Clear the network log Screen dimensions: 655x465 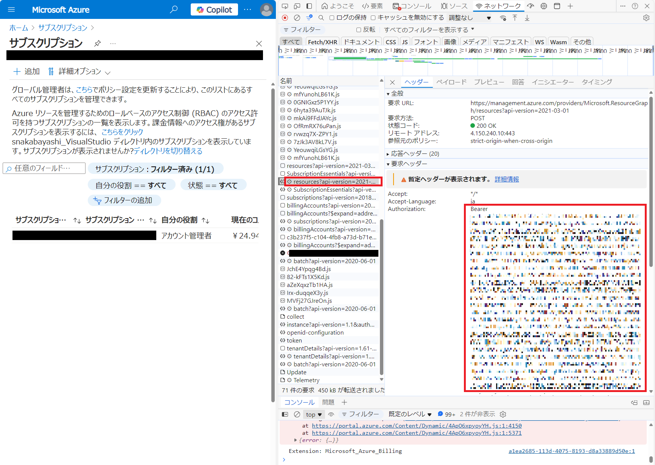pyautogui.click(x=297, y=18)
